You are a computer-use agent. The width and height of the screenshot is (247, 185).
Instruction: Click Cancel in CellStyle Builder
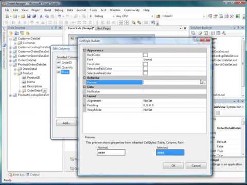tap(196, 165)
